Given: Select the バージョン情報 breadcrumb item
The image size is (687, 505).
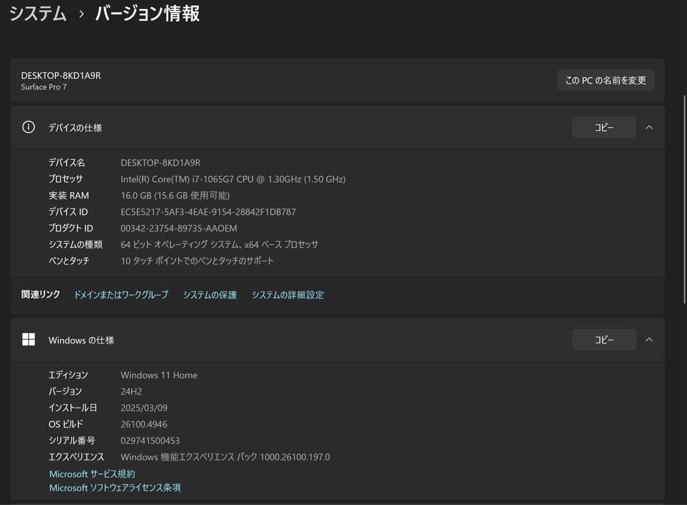Looking at the screenshot, I should (x=147, y=13).
